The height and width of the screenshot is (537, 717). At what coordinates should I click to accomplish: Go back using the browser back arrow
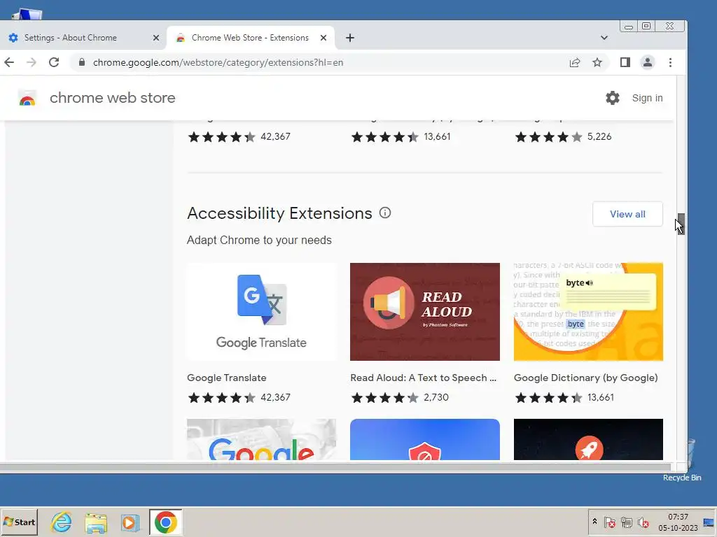tap(9, 62)
